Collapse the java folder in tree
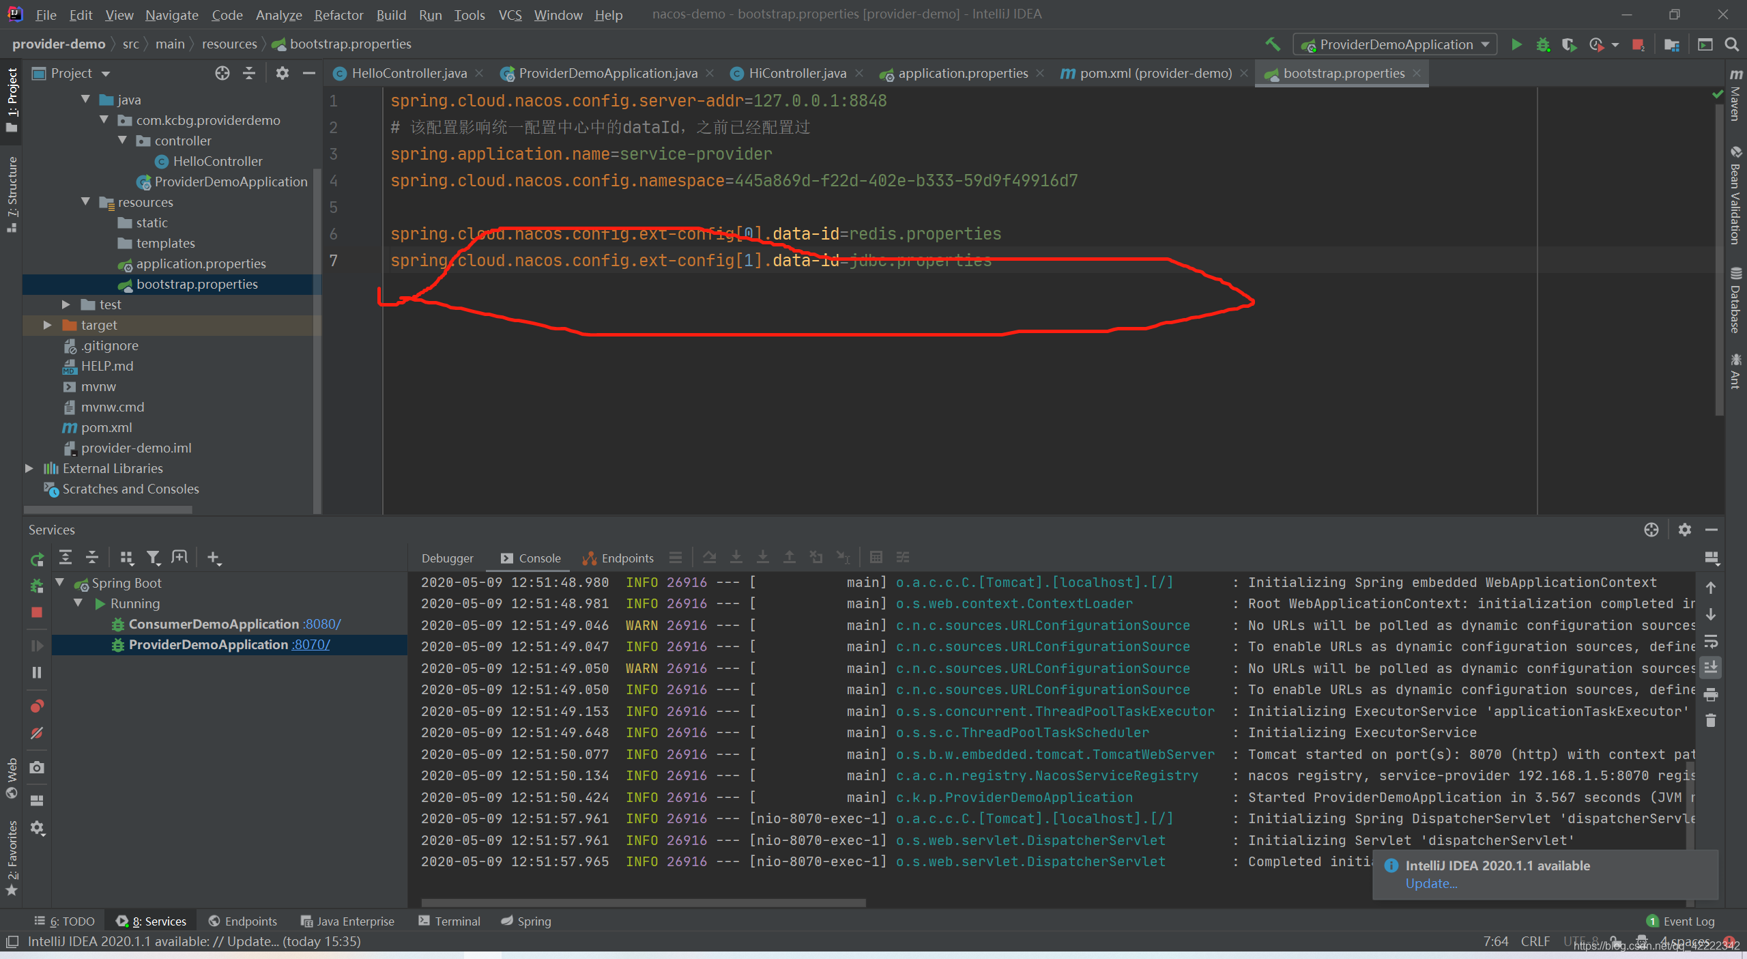 coord(85,100)
